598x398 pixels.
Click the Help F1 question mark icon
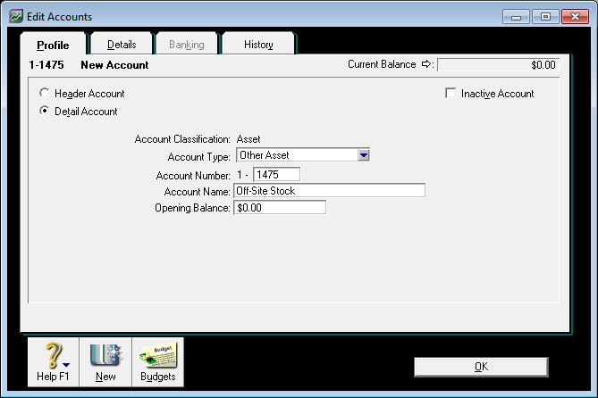[x=51, y=356]
